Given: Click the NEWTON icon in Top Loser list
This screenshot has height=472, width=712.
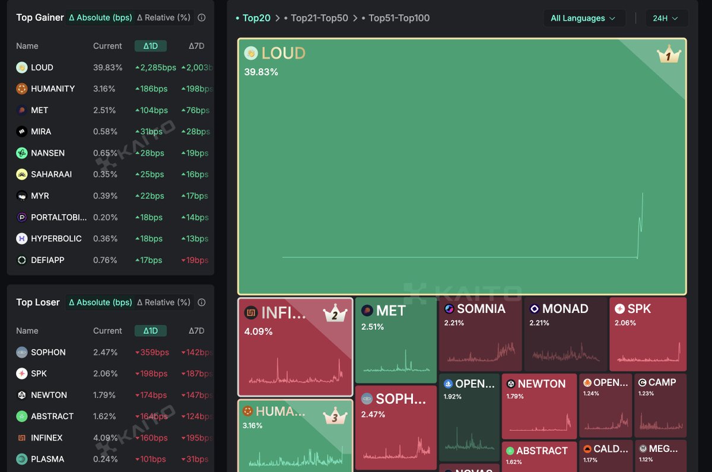Looking at the screenshot, I should point(22,395).
